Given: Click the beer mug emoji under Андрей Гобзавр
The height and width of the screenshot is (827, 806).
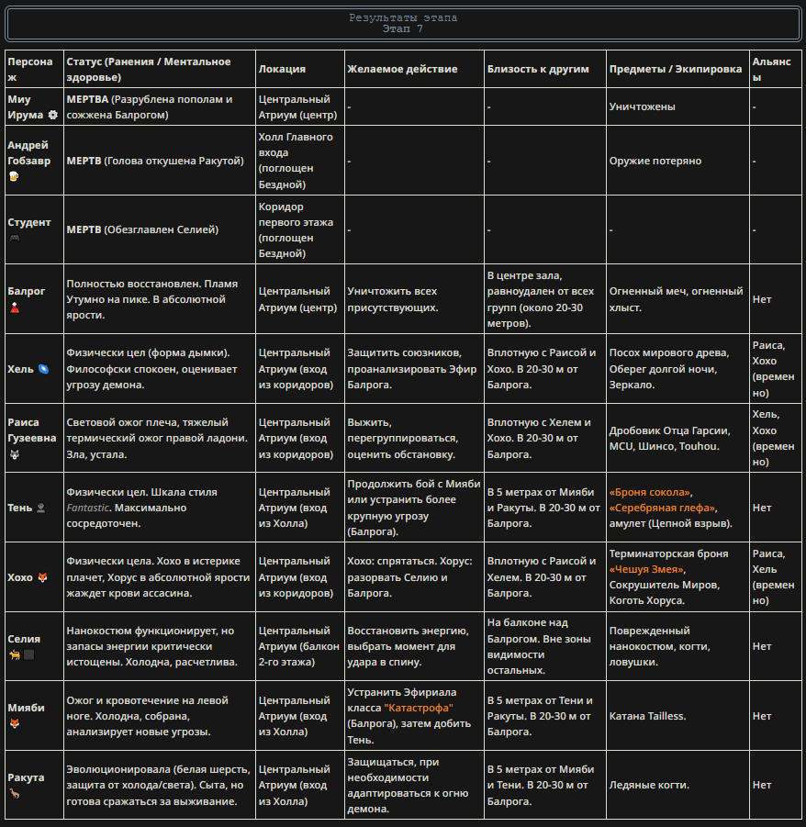Looking at the screenshot, I should [15, 176].
